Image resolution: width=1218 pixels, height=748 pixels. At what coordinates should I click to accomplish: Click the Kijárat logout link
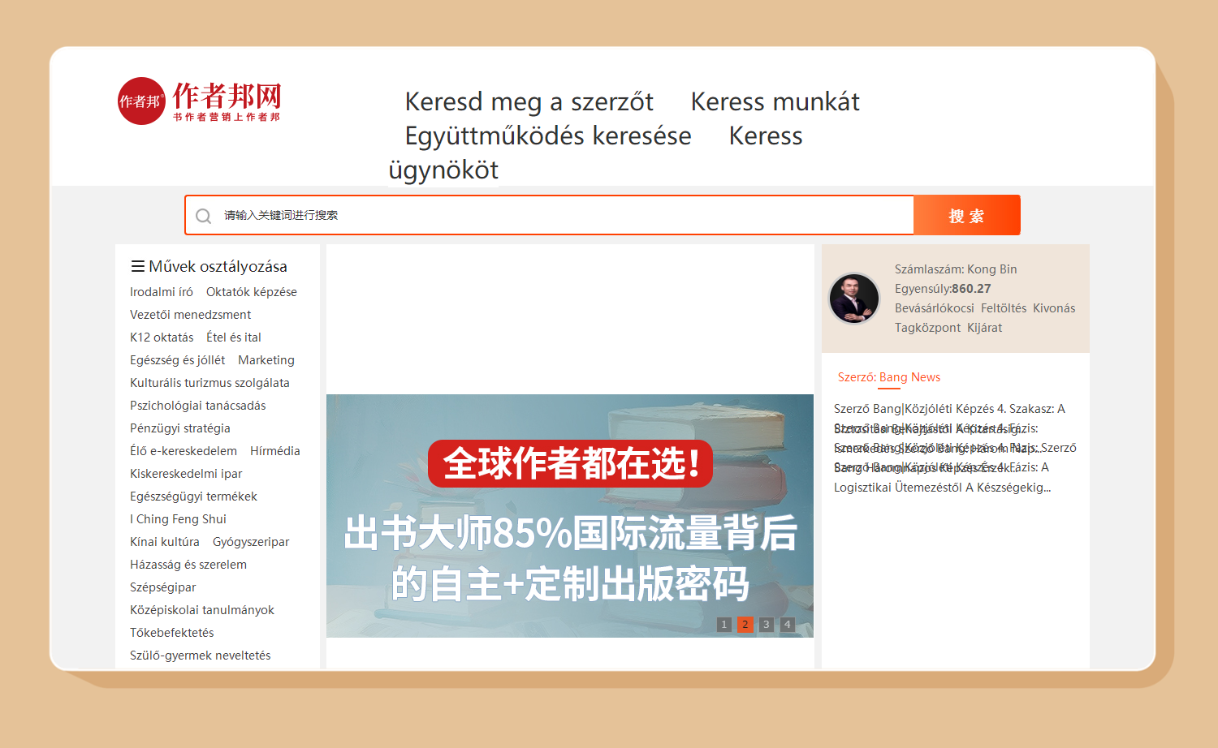984,328
